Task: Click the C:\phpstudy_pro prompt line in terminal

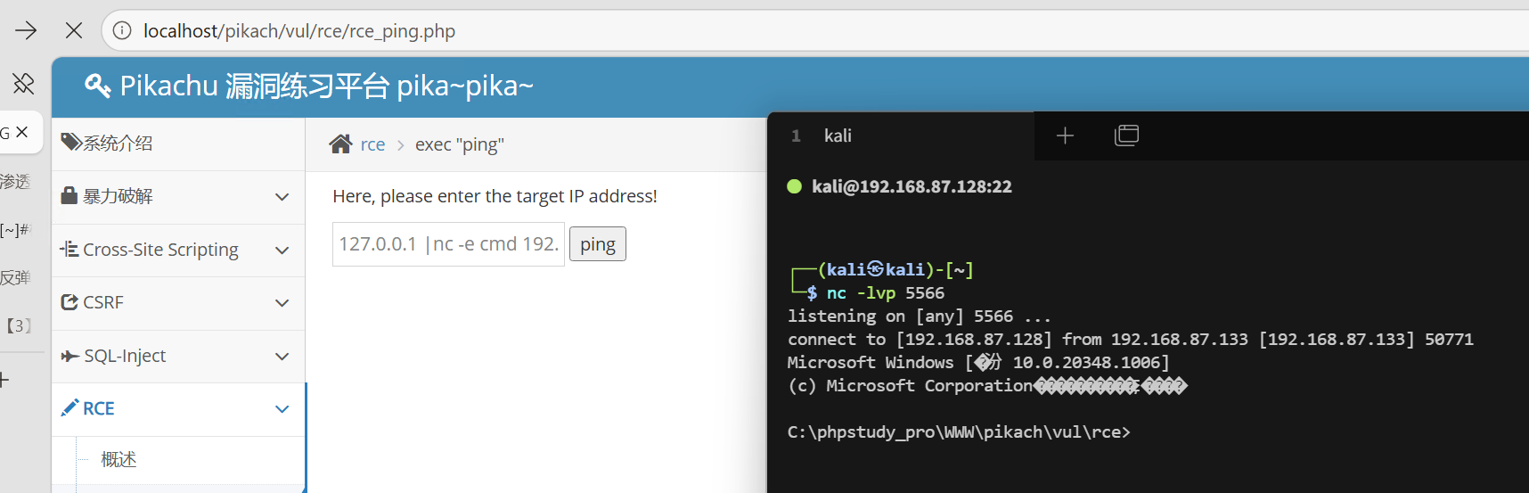Action: coord(959,432)
